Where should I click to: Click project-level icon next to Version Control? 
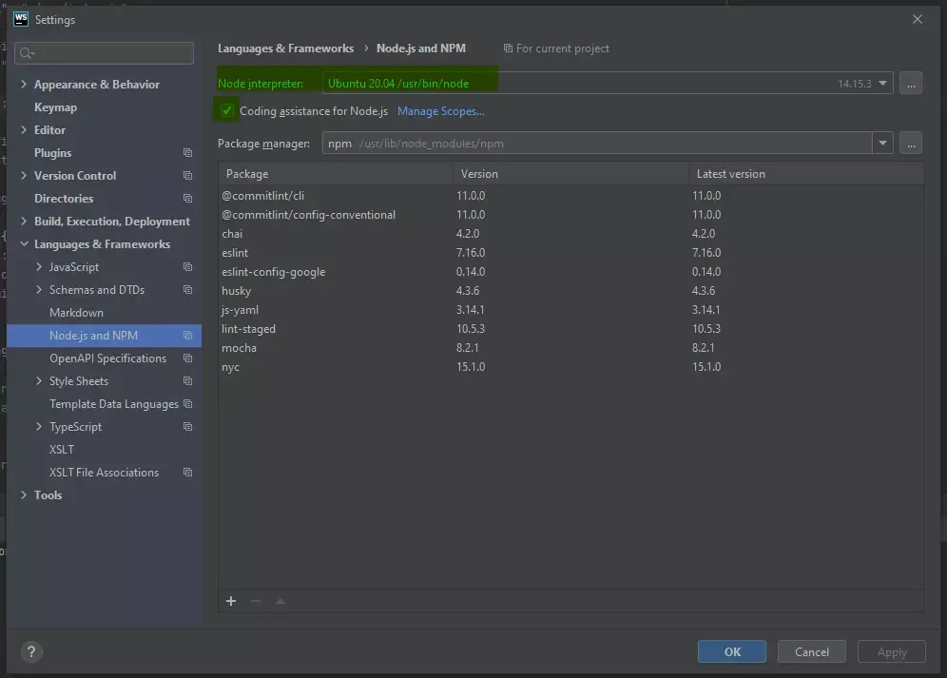(x=188, y=176)
